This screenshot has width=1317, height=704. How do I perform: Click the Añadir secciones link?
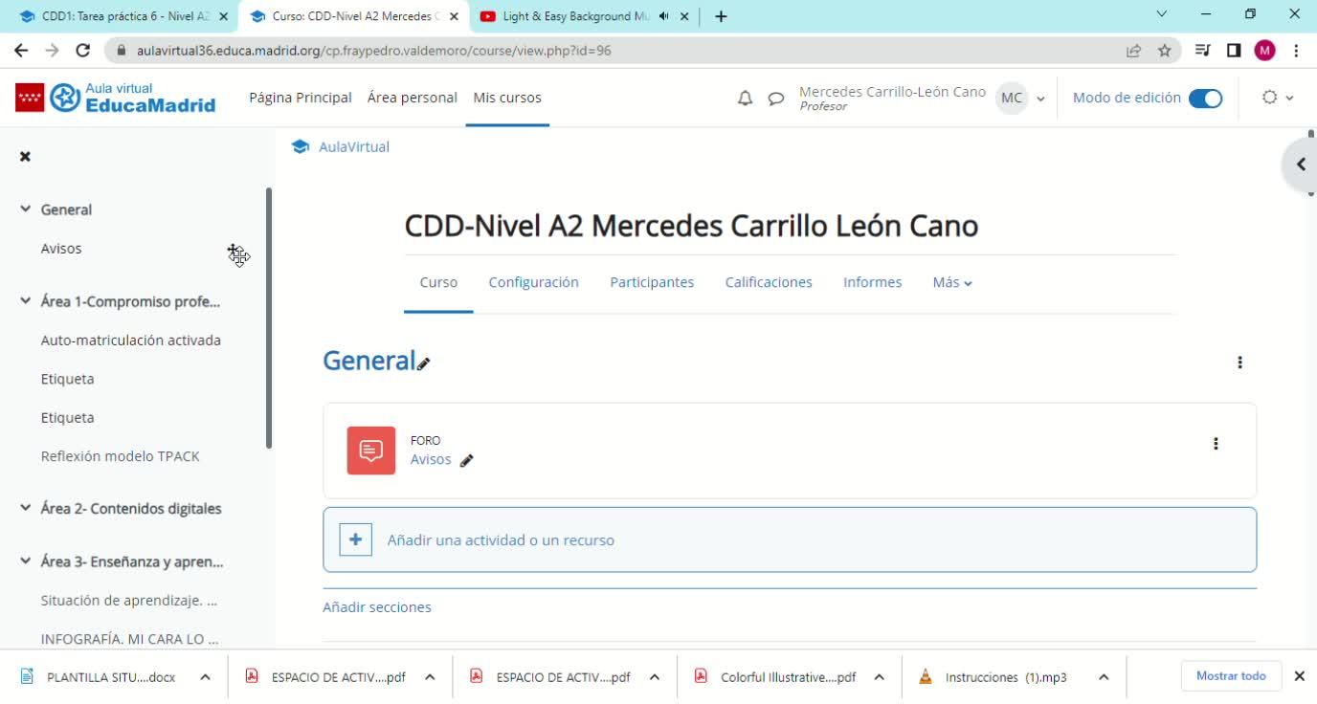(377, 607)
